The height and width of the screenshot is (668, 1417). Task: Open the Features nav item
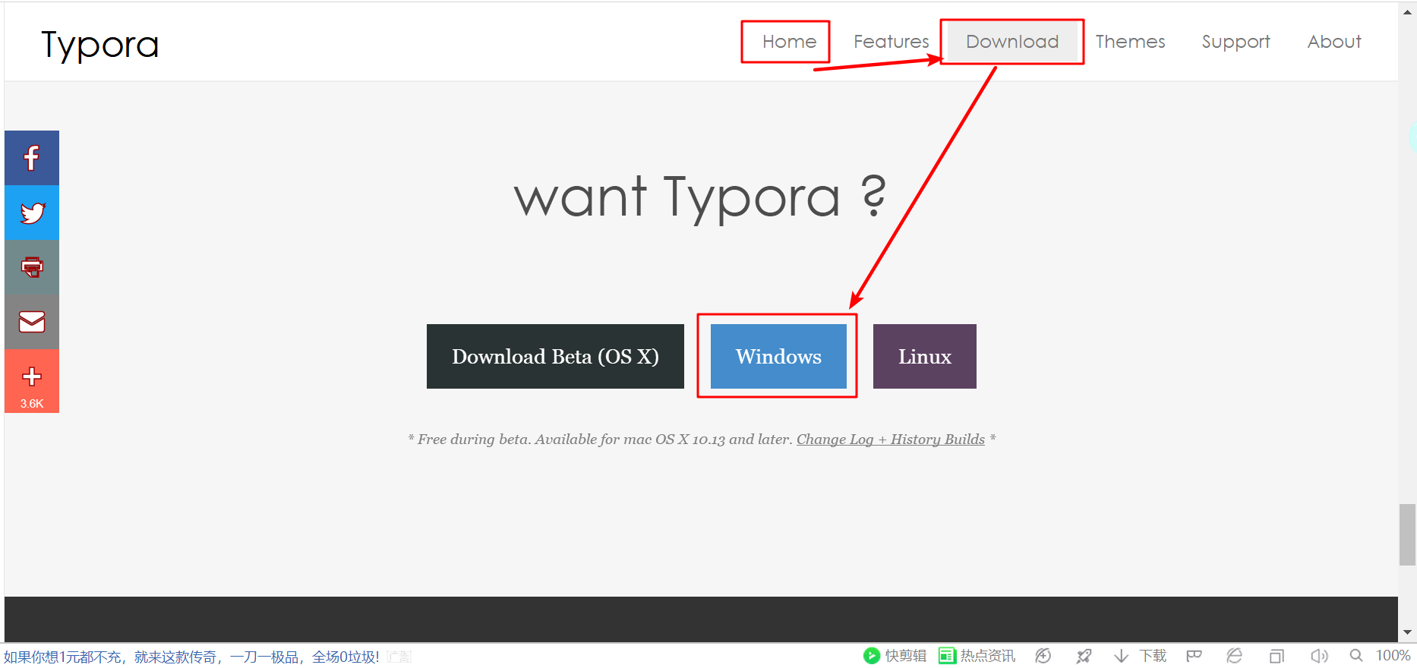click(x=891, y=42)
